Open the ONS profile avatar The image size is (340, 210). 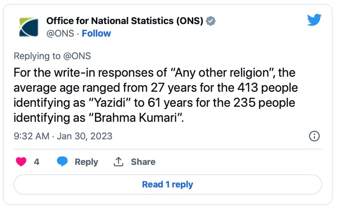[27, 27]
